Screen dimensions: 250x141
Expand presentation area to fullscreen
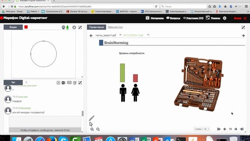[243, 27]
